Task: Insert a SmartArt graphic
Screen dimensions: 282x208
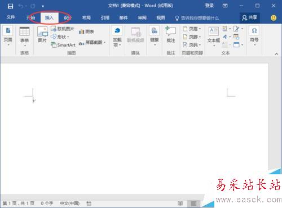Action: tap(63, 45)
